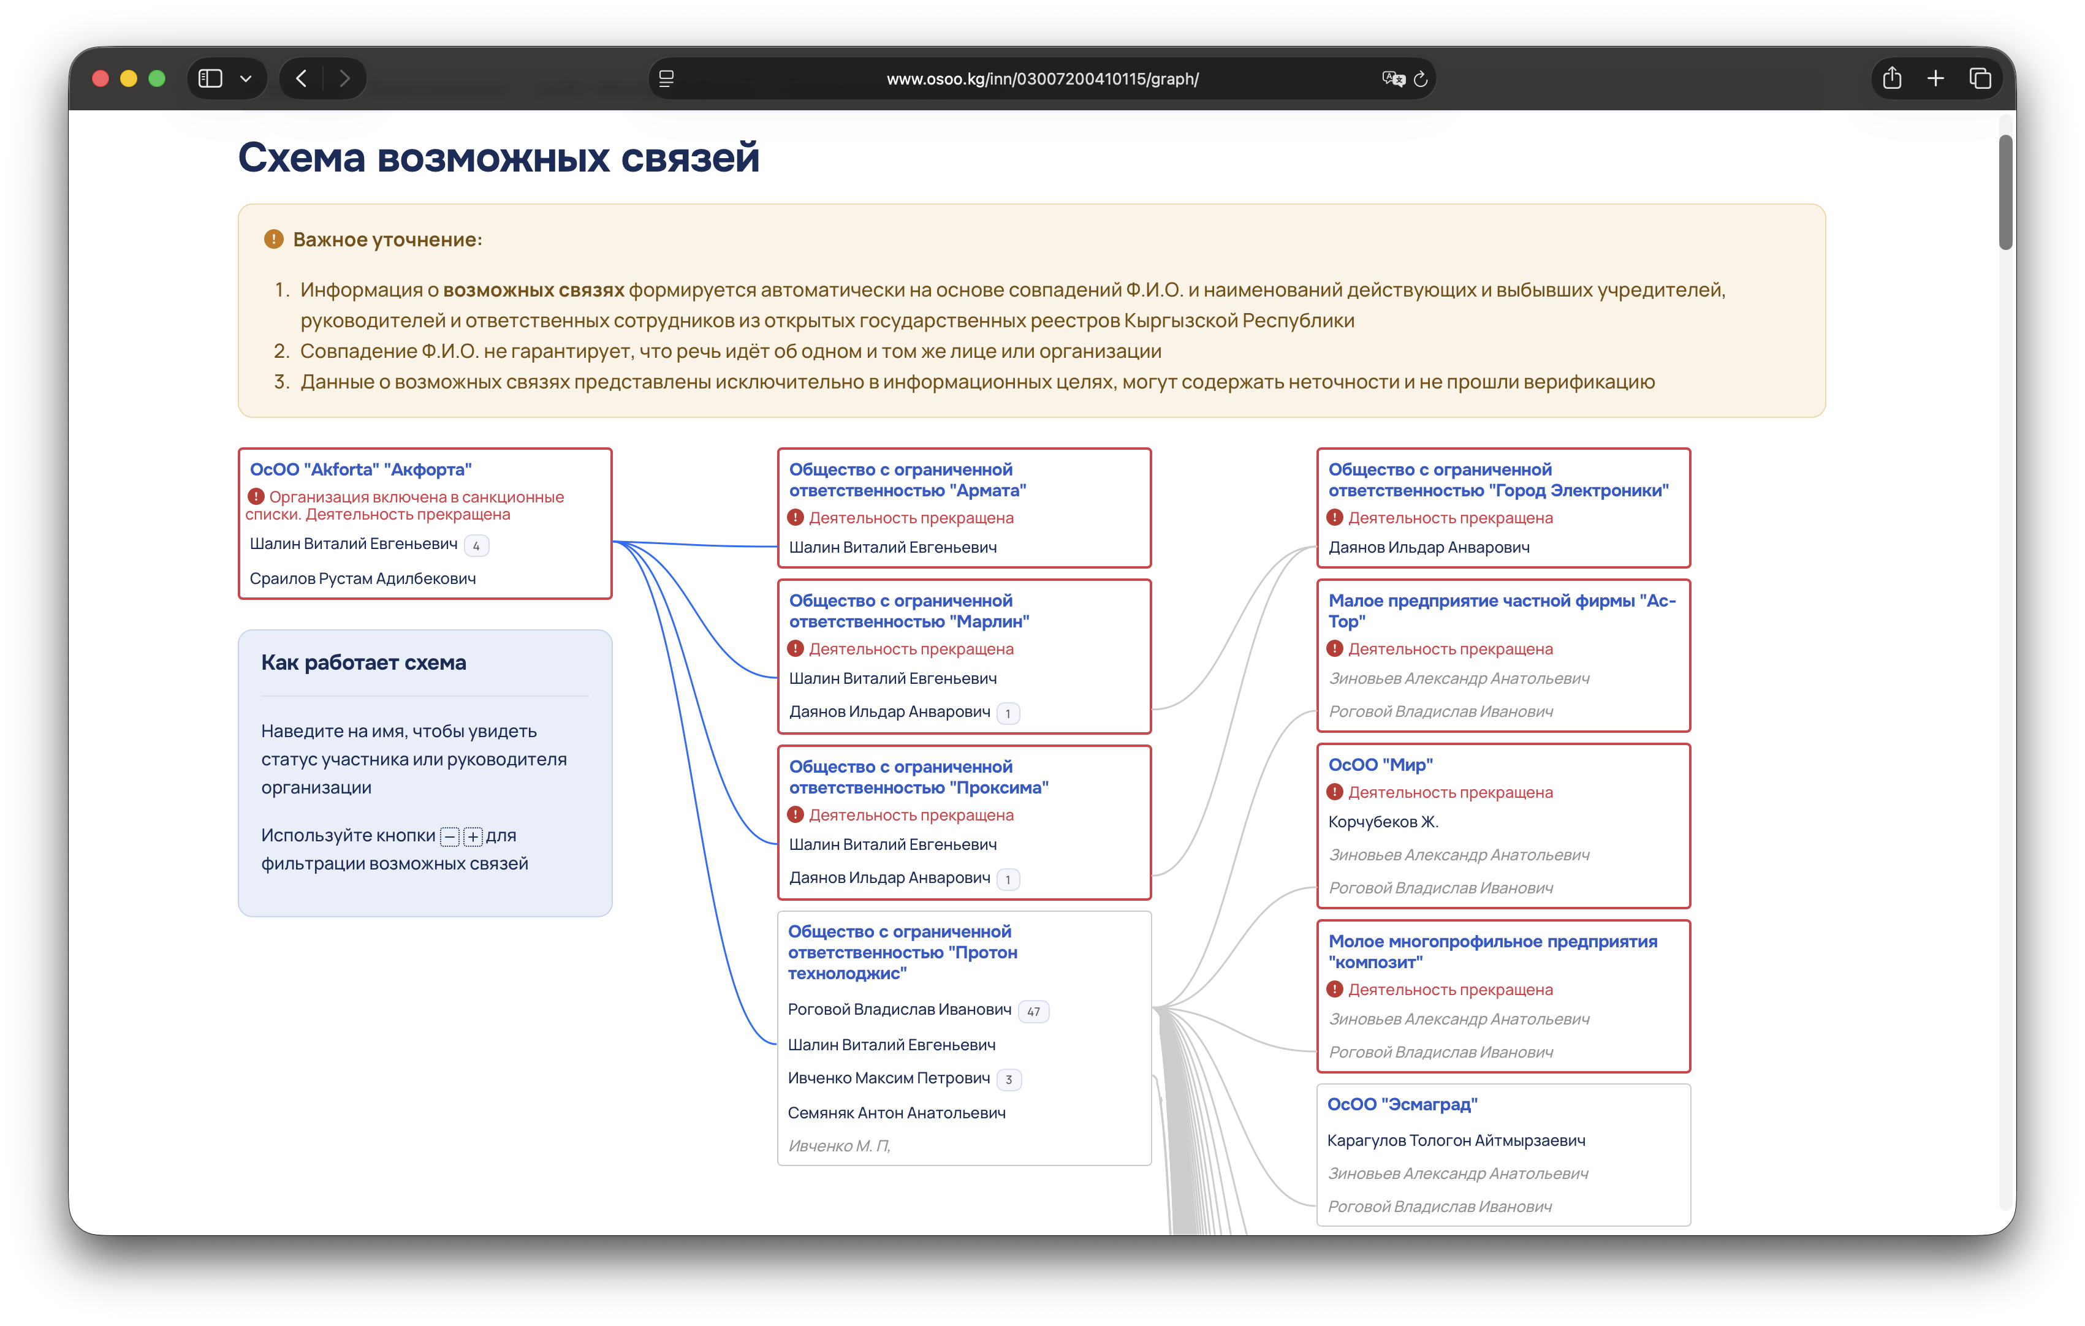Click the plus filter icon in help panel
The image size is (2085, 1326).
(473, 837)
